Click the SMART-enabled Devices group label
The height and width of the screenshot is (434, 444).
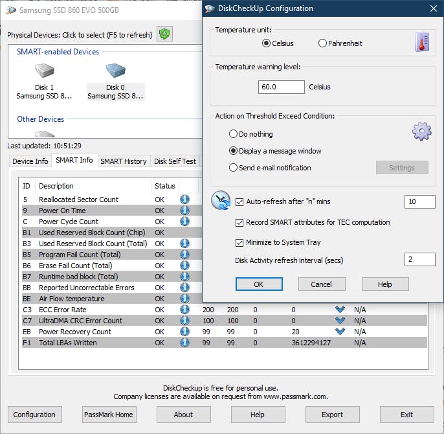click(x=58, y=52)
